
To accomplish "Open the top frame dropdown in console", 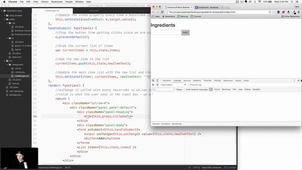I will [173, 85].
